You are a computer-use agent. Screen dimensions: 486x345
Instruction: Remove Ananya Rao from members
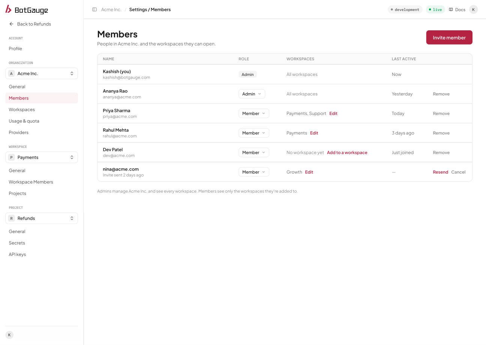[441, 94]
